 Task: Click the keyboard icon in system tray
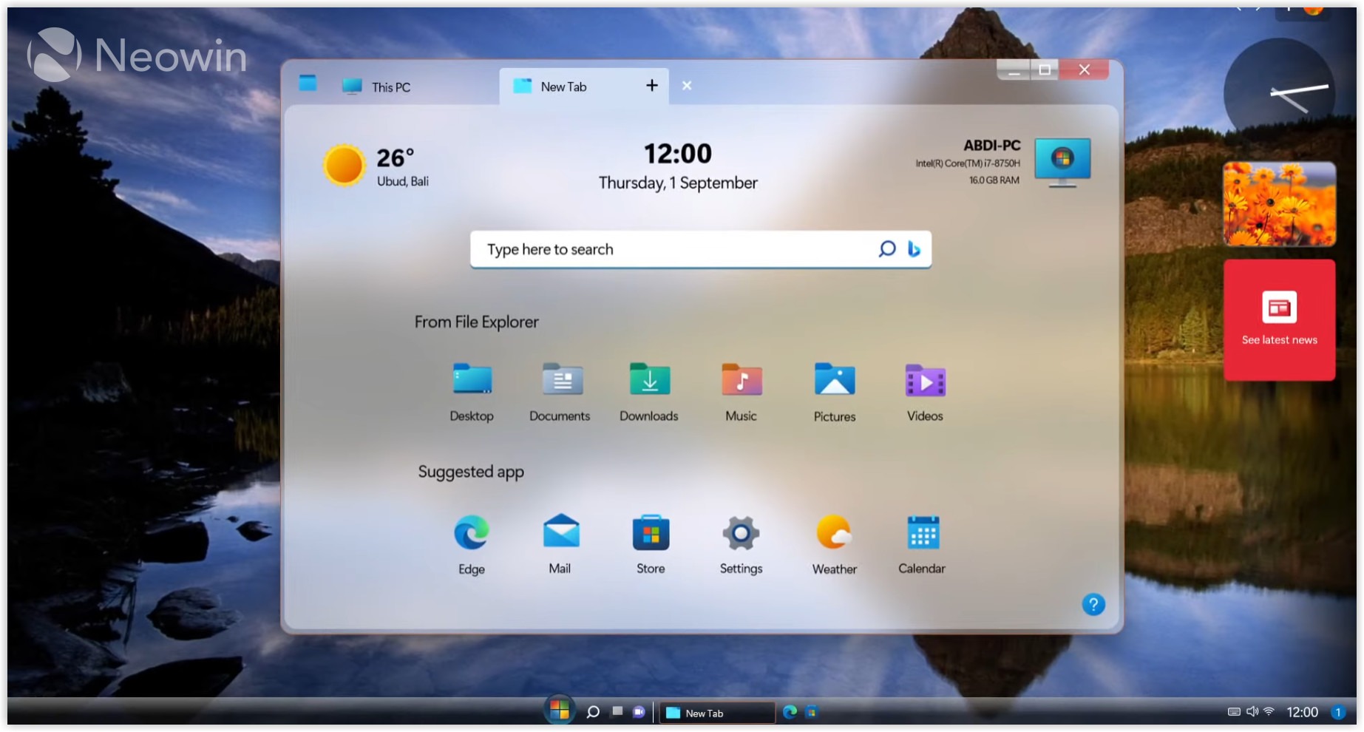(1234, 712)
